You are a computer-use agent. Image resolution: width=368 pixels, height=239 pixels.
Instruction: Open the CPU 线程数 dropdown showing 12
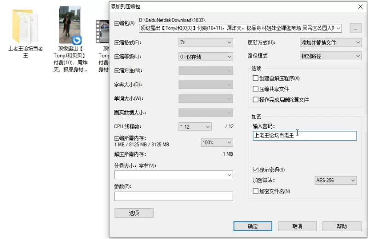[x=195, y=127]
